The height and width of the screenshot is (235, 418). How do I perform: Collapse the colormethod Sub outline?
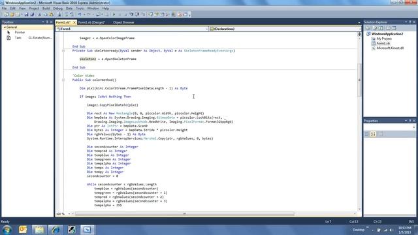point(63,80)
